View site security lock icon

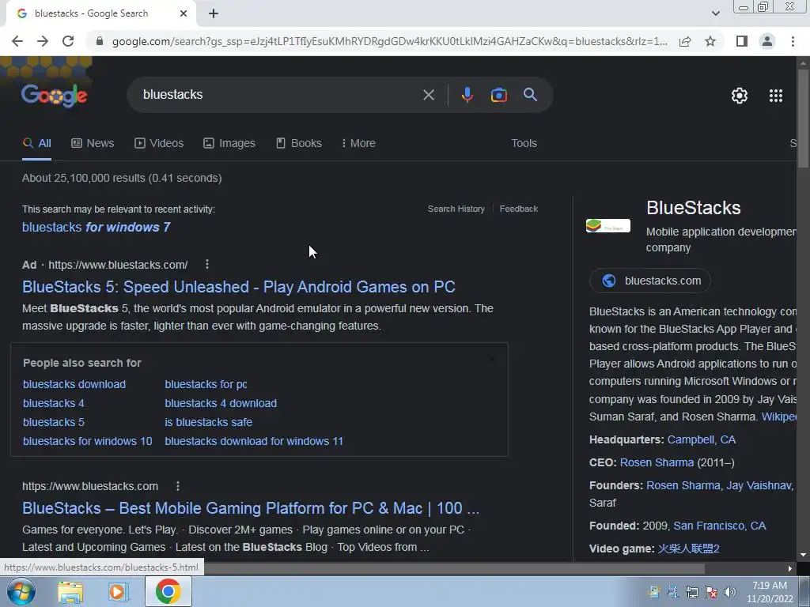coord(100,41)
